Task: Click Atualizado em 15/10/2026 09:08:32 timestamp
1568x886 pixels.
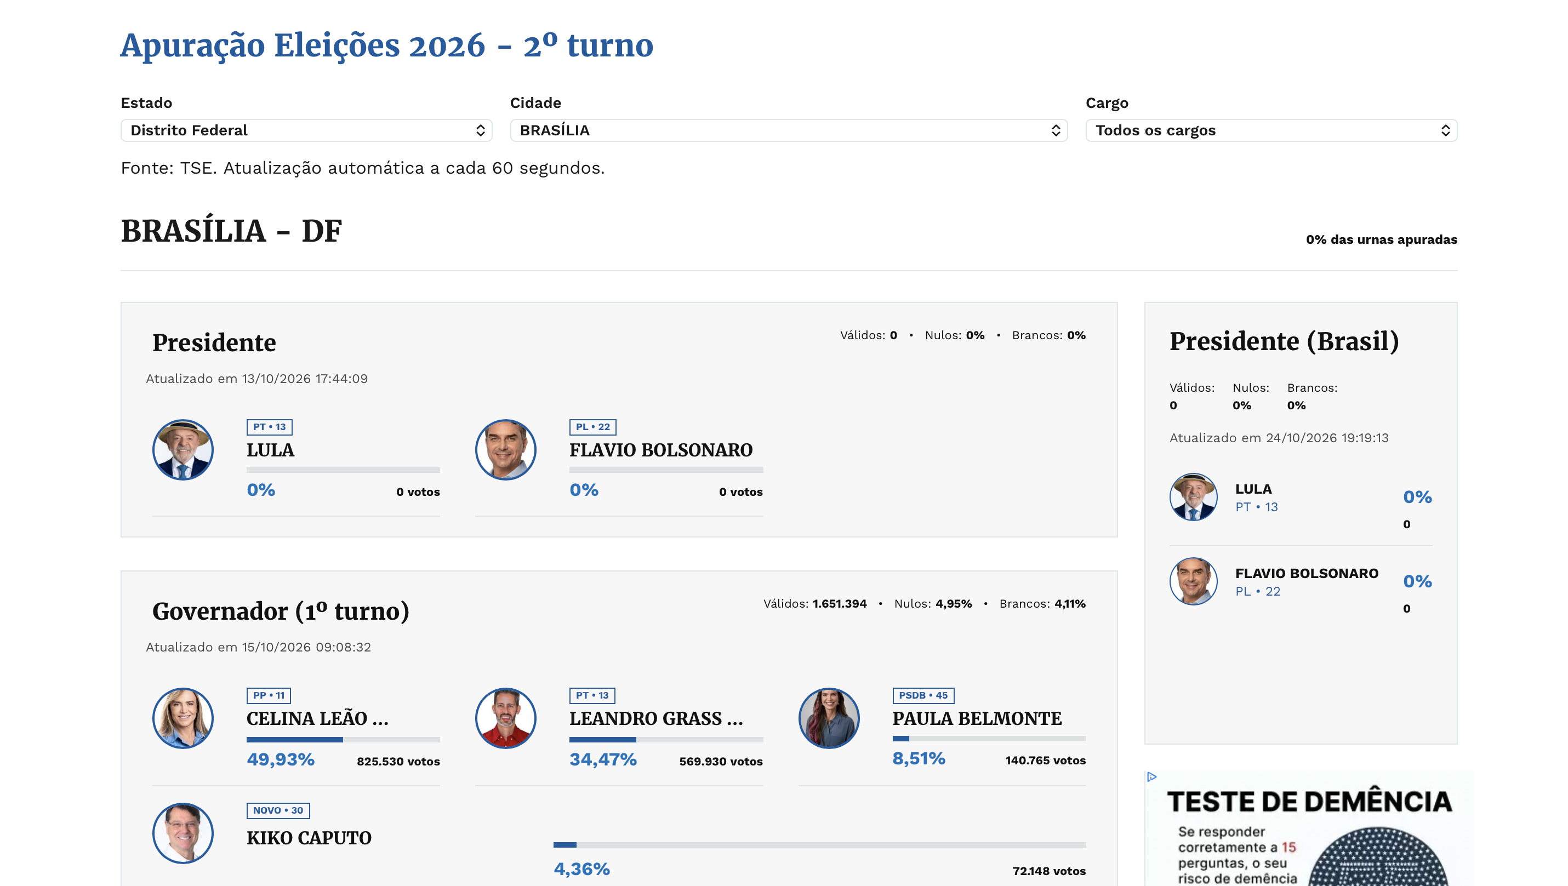Action: pos(258,647)
